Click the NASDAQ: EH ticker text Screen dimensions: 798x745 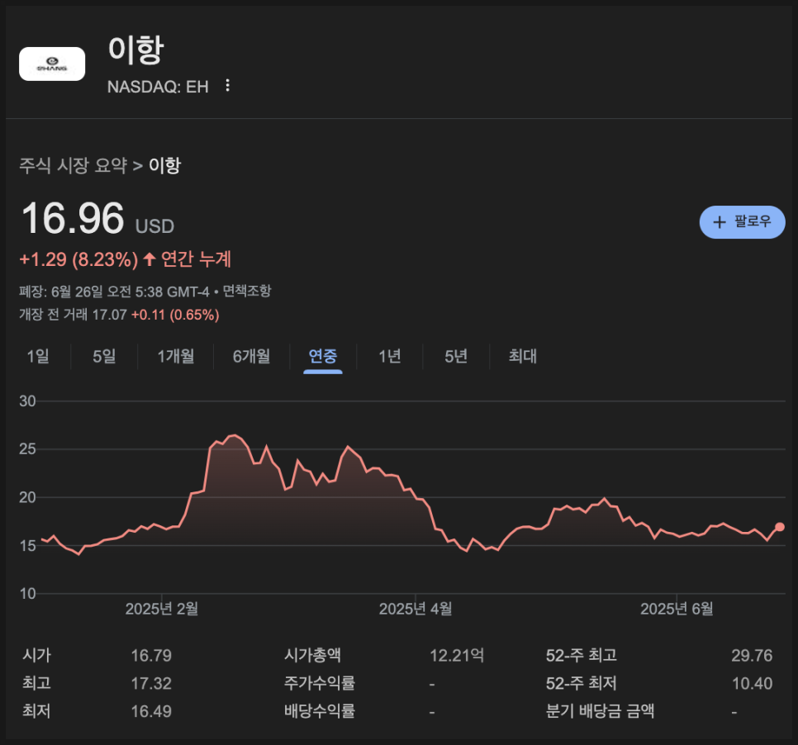pos(159,87)
